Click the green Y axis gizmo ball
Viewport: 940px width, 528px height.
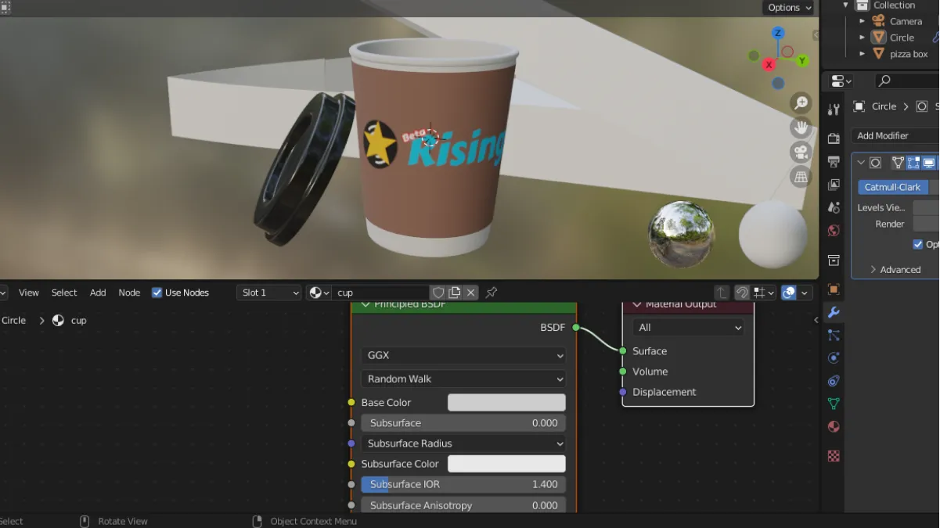[802, 60]
